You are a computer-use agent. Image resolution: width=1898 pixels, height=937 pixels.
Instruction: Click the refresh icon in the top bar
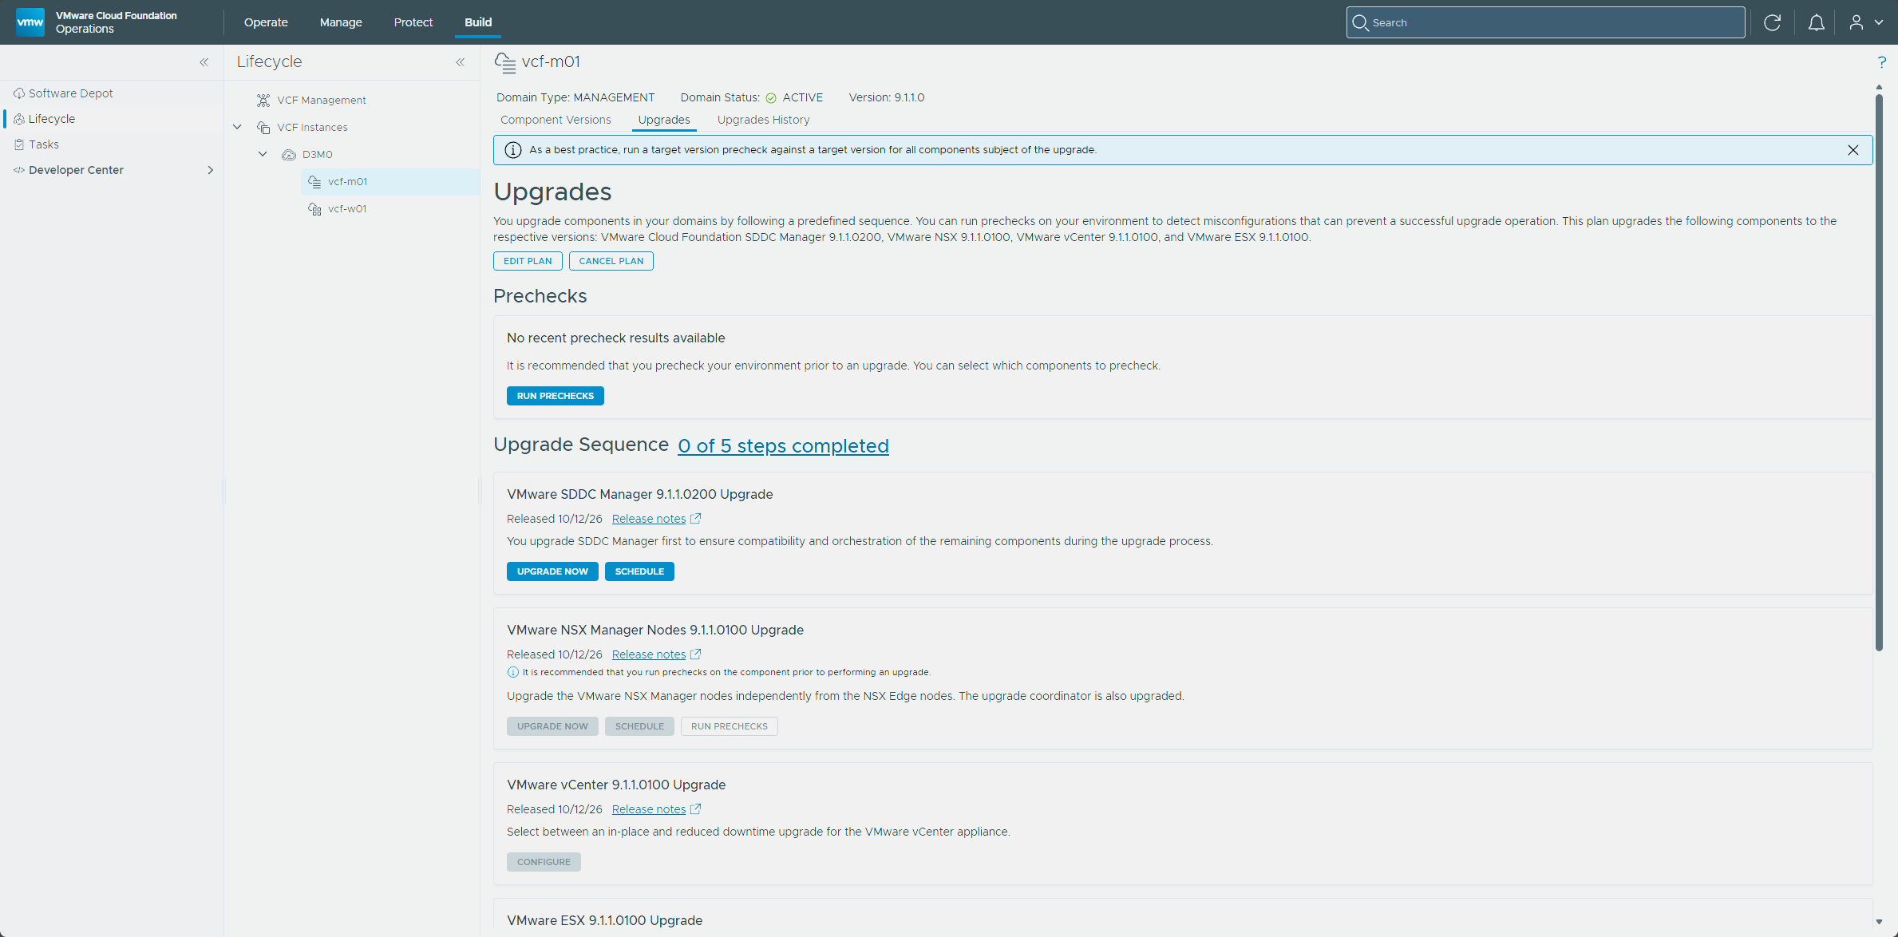coord(1772,22)
